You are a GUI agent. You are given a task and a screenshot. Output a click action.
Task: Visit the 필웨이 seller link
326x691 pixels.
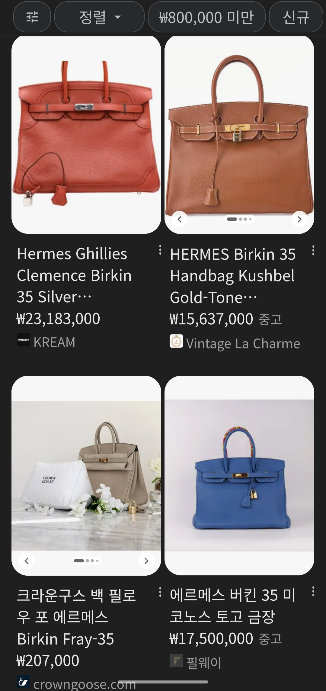point(196,662)
